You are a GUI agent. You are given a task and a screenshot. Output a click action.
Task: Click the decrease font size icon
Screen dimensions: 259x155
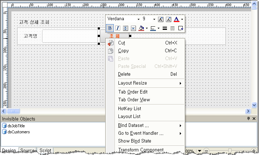[x=168, y=19]
